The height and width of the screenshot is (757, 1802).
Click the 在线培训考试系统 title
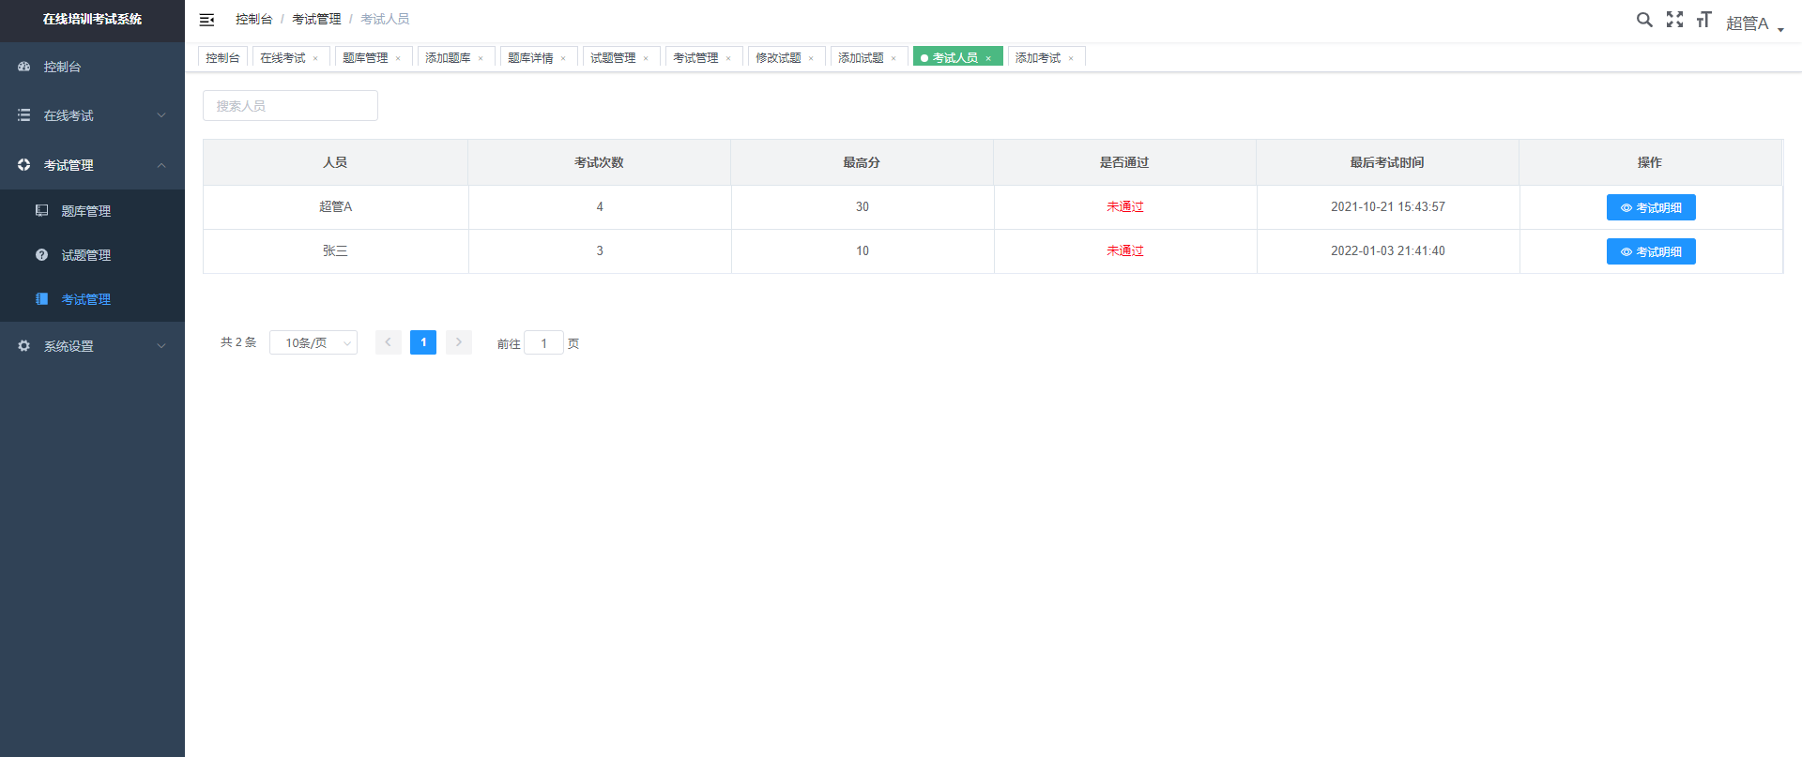click(x=92, y=19)
